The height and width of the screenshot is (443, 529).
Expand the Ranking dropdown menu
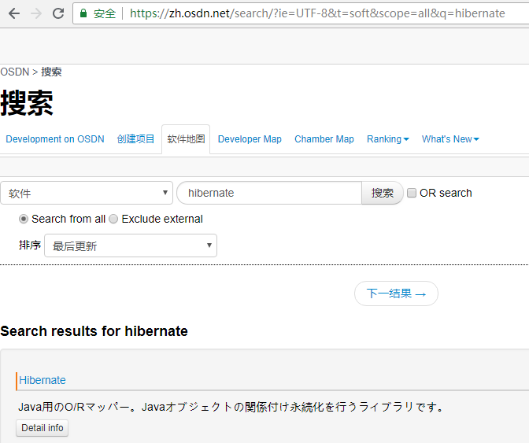click(388, 139)
